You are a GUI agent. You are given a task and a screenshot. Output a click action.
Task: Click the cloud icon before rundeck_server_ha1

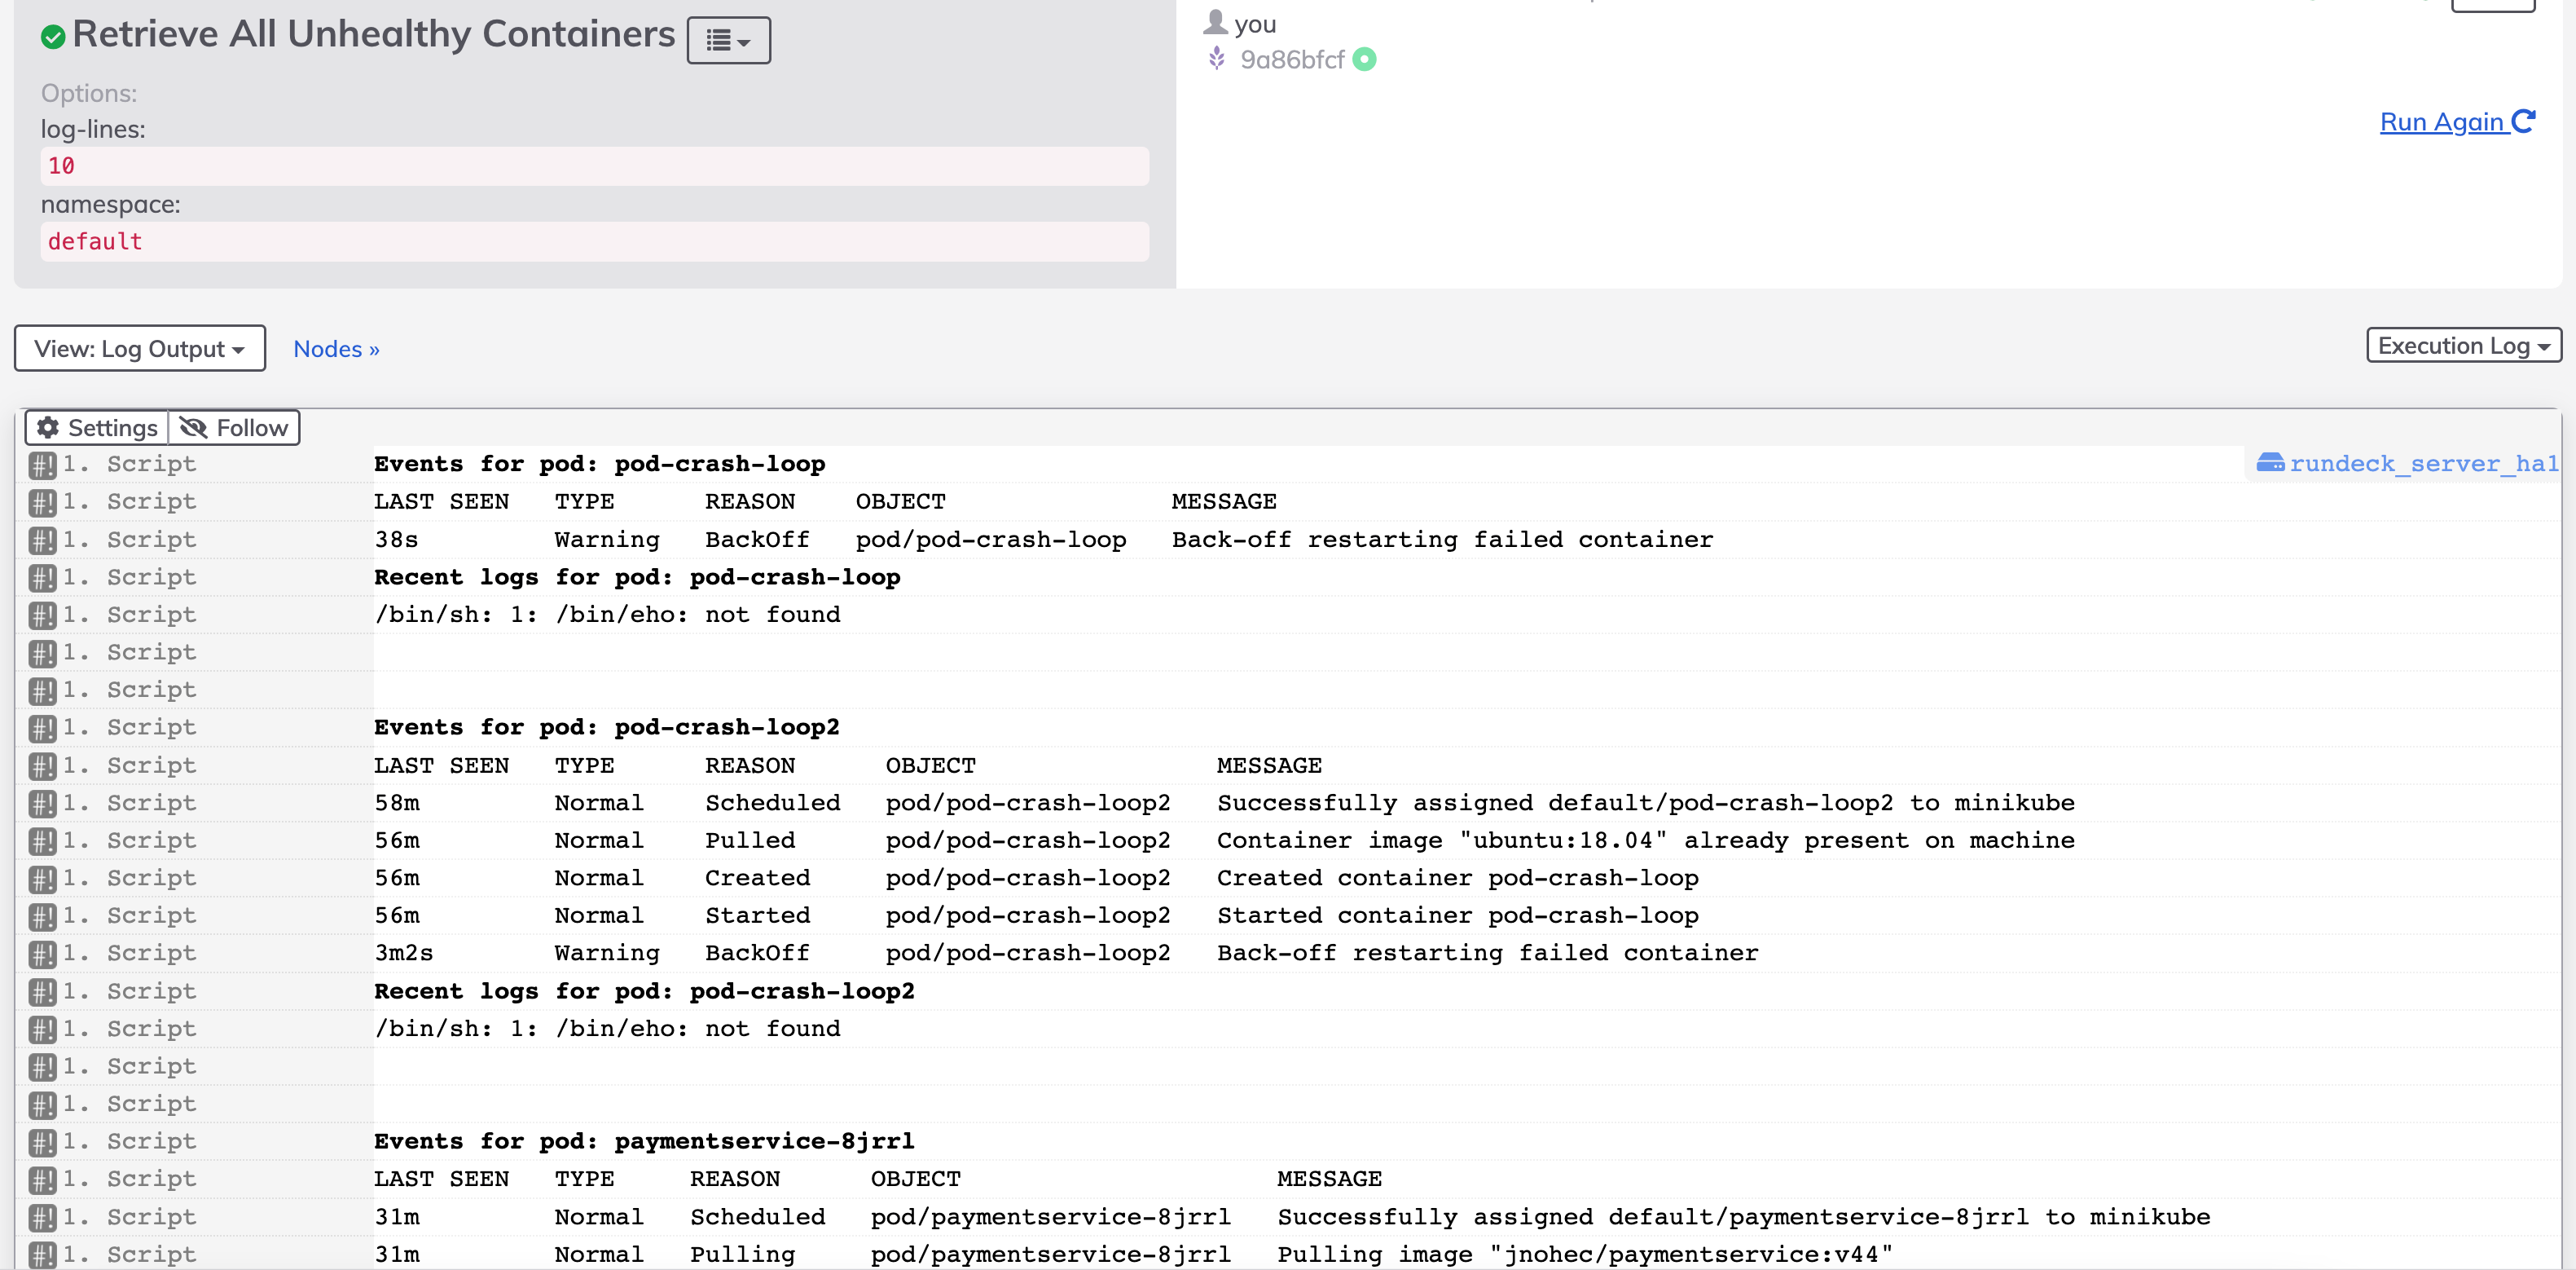2271,462
